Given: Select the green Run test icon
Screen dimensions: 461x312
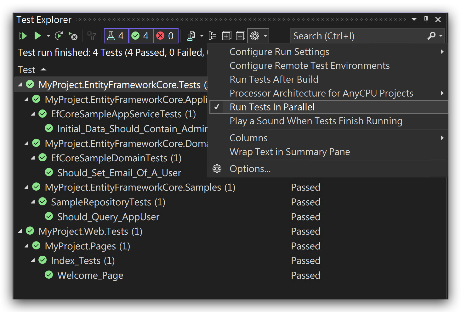Looking at the screenshot, I should (37, 36).
